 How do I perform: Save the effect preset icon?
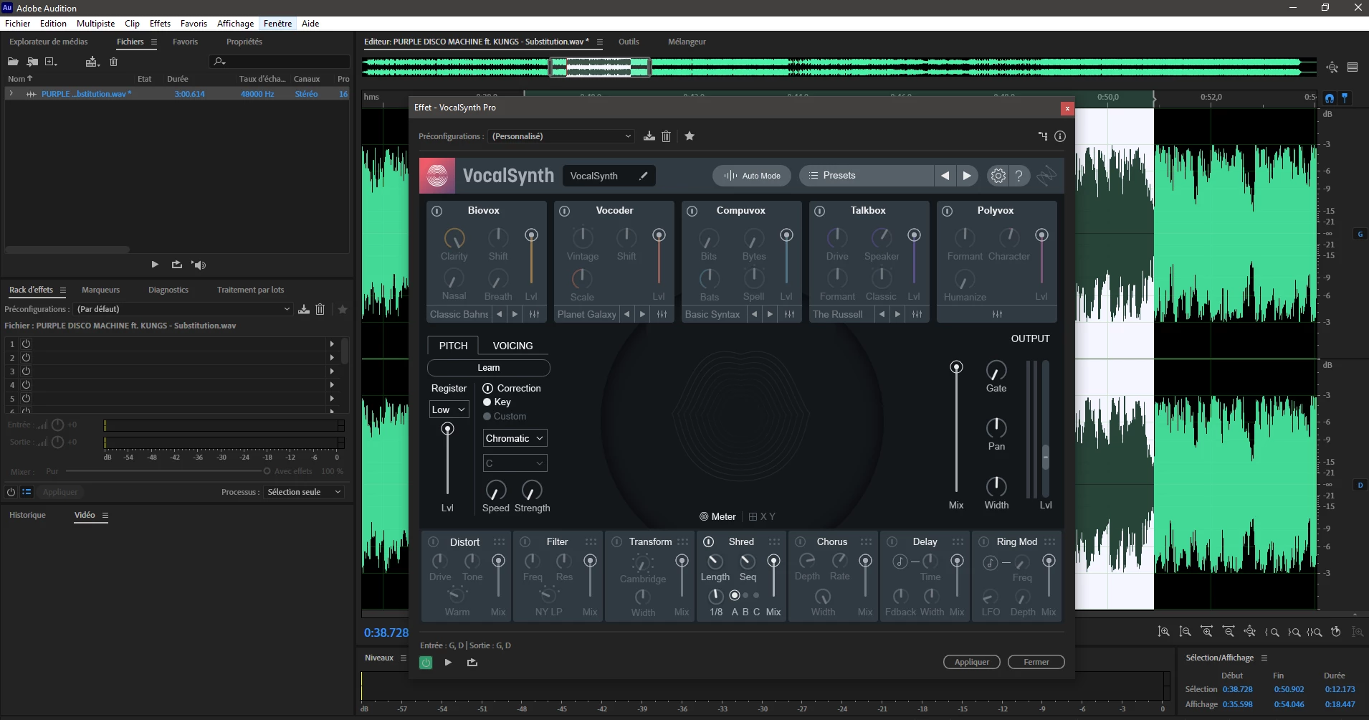pos(649,136)
